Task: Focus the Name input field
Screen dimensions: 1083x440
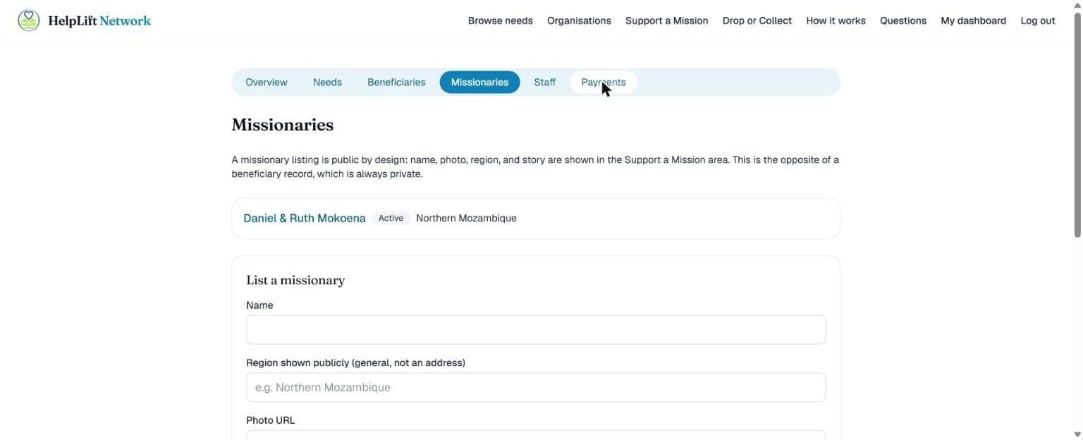Action: 536,330
